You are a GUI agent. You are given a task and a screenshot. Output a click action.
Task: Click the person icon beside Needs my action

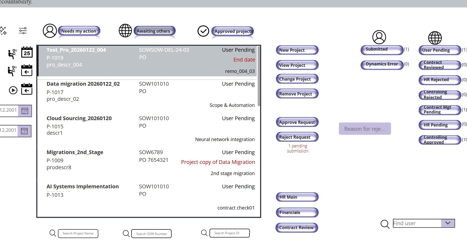pos(50,31)
